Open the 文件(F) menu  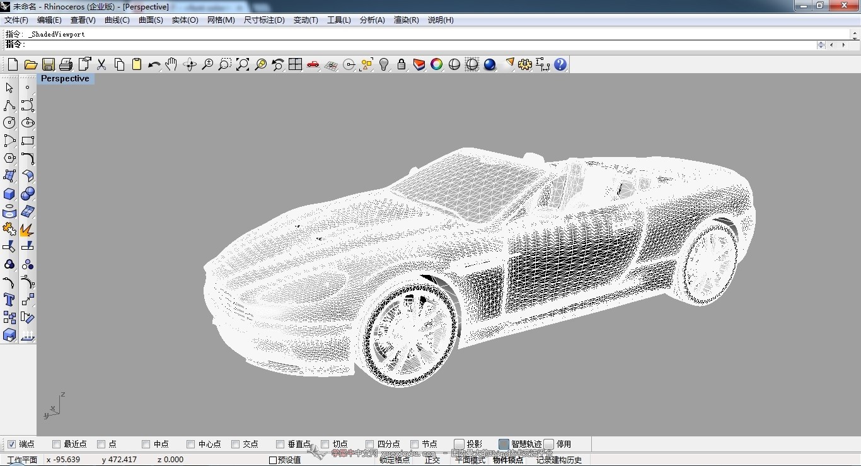tap(16, 20)
